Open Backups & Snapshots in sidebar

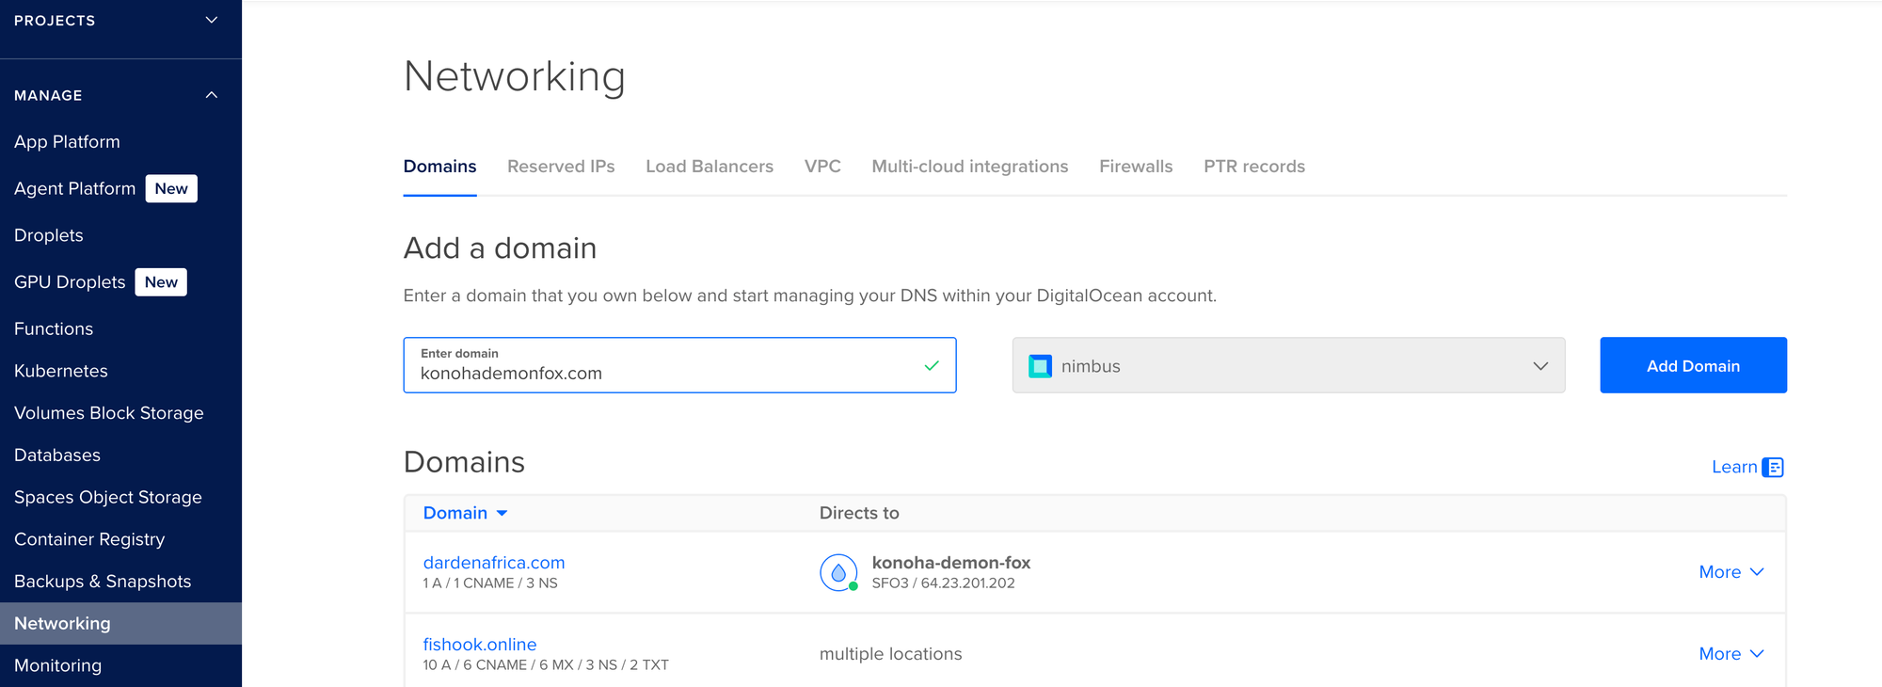[103, 582]
